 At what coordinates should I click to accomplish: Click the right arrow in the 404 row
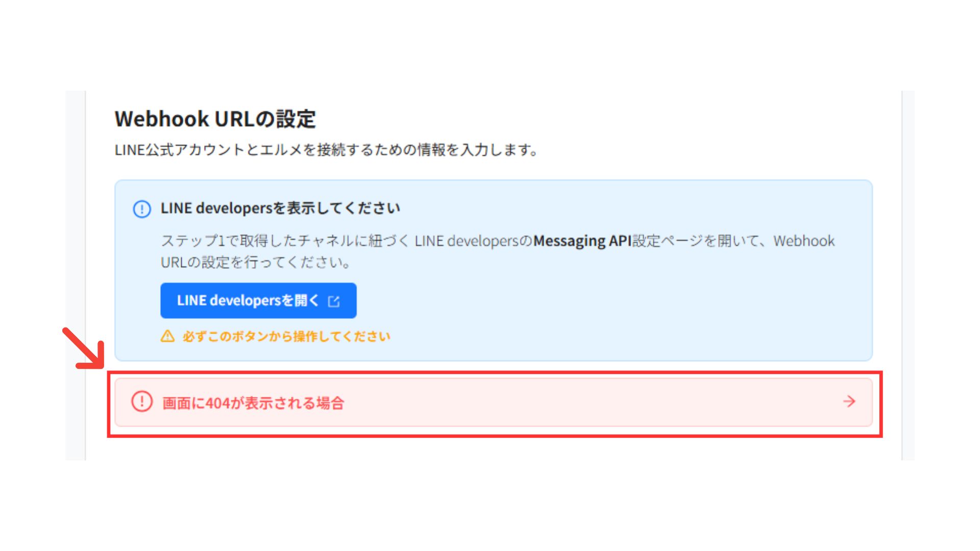coord(849,402)
